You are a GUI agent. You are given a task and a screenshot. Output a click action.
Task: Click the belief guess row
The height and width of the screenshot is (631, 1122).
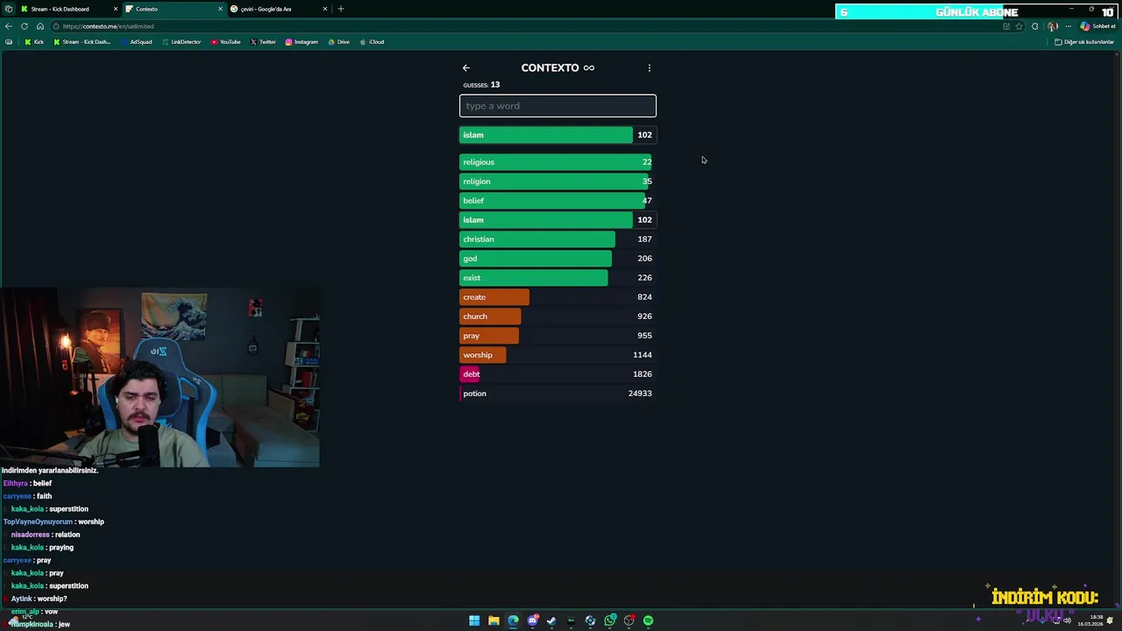click(x=557, y=201)
